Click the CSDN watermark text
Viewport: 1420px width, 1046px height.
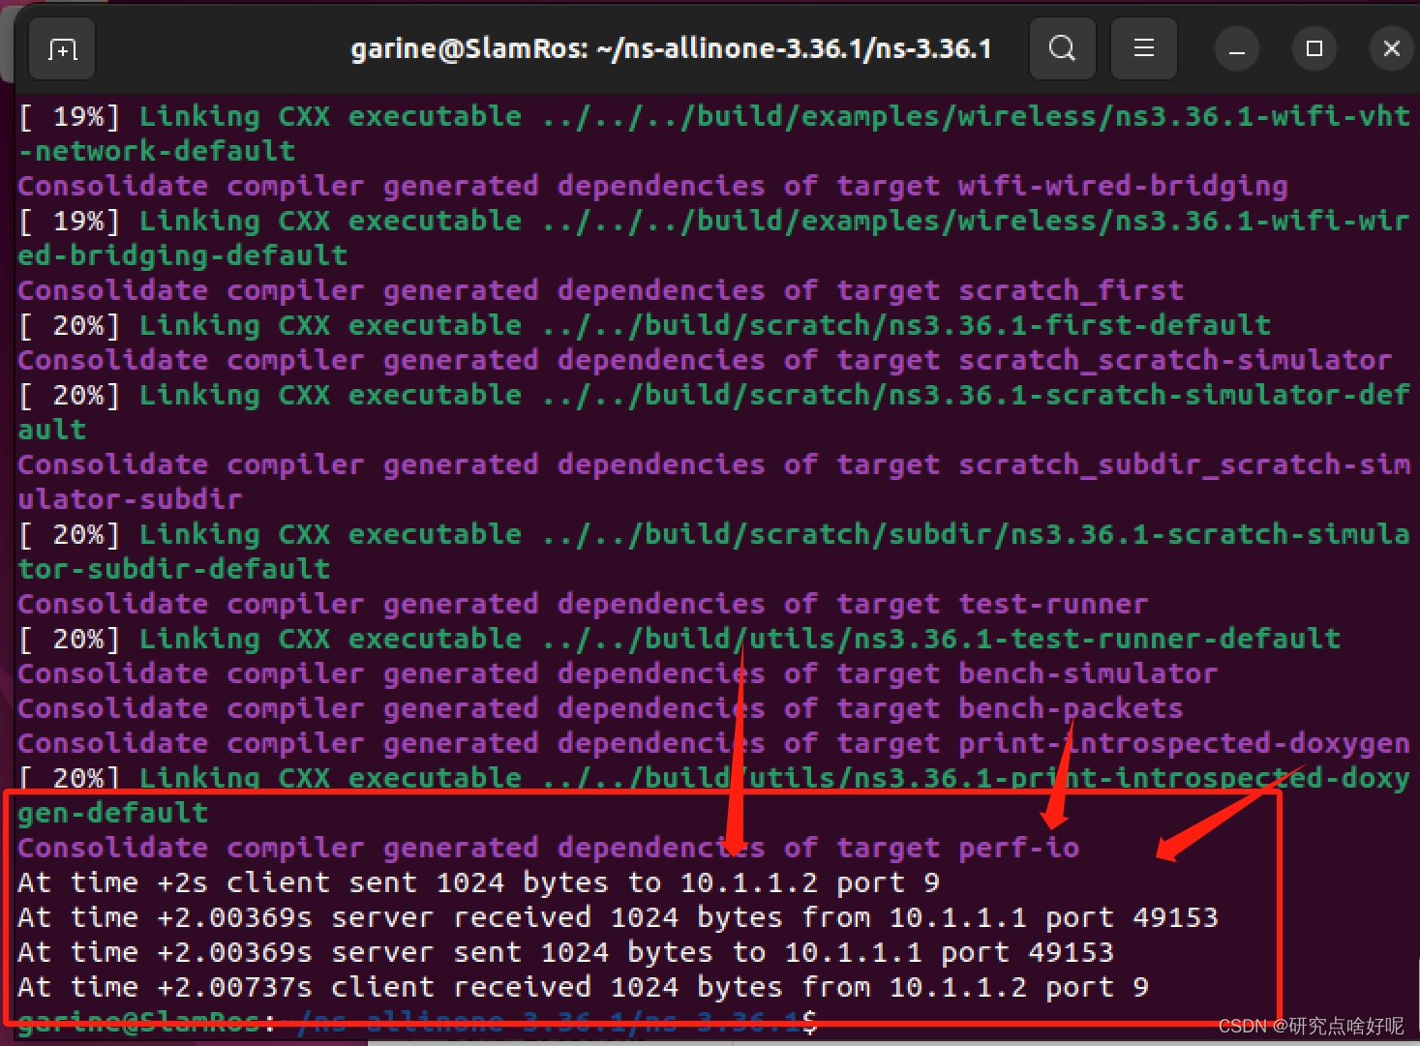1307,1026
